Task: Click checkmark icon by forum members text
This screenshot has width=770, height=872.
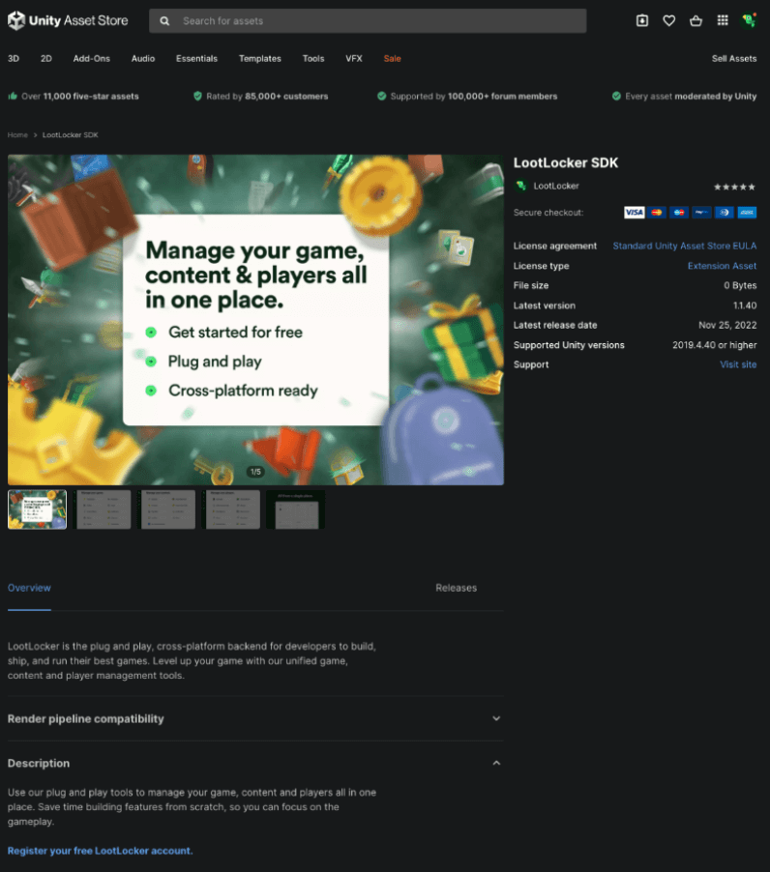Action: [382, 97]
